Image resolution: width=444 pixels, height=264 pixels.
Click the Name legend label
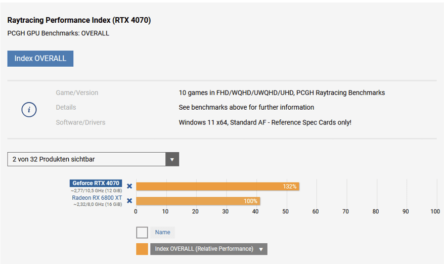162,232
